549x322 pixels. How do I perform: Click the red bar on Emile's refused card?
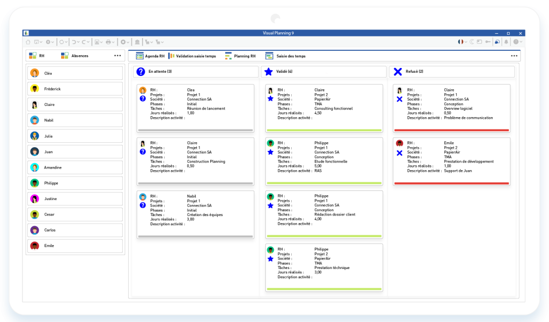[451, 183]
